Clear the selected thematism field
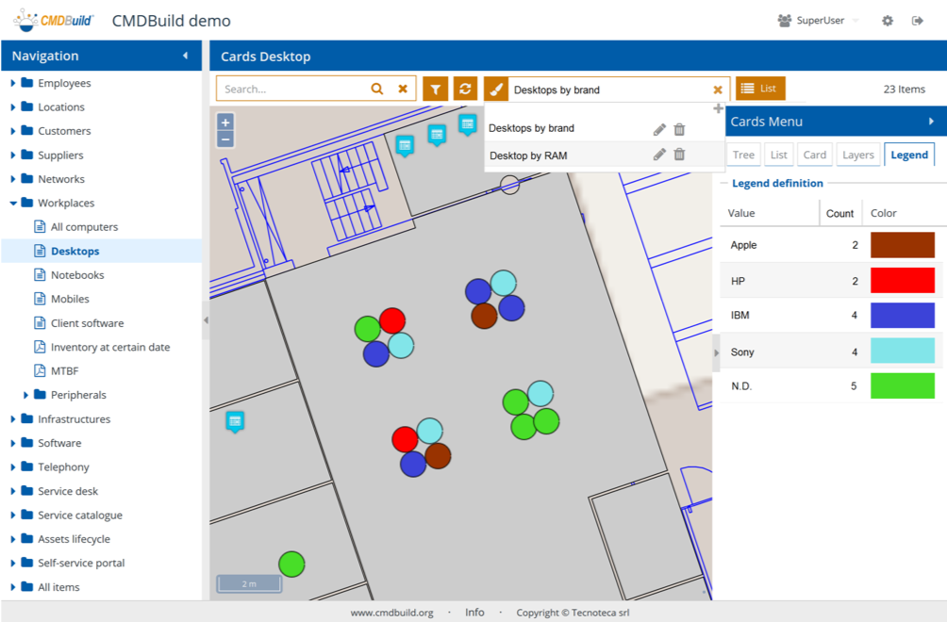Viewport: 947px width, 622px height. pyautogui.click(x=718, y=90)
